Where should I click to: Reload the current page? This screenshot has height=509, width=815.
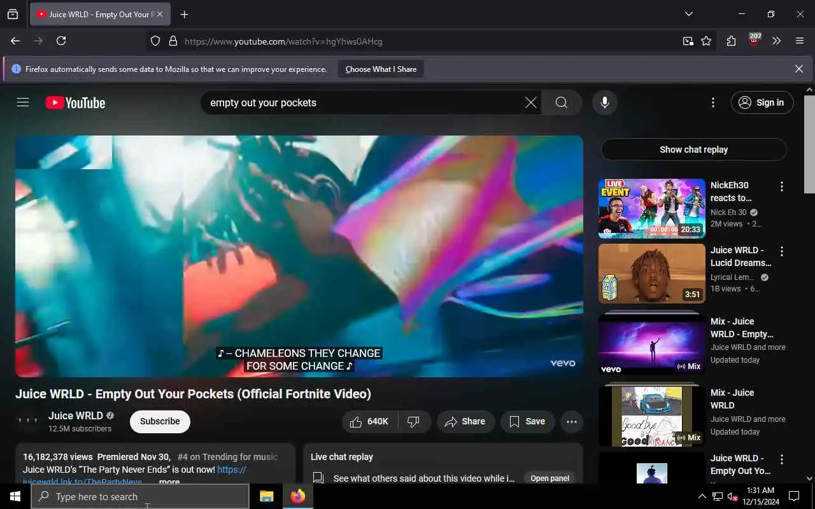(61, 41)
